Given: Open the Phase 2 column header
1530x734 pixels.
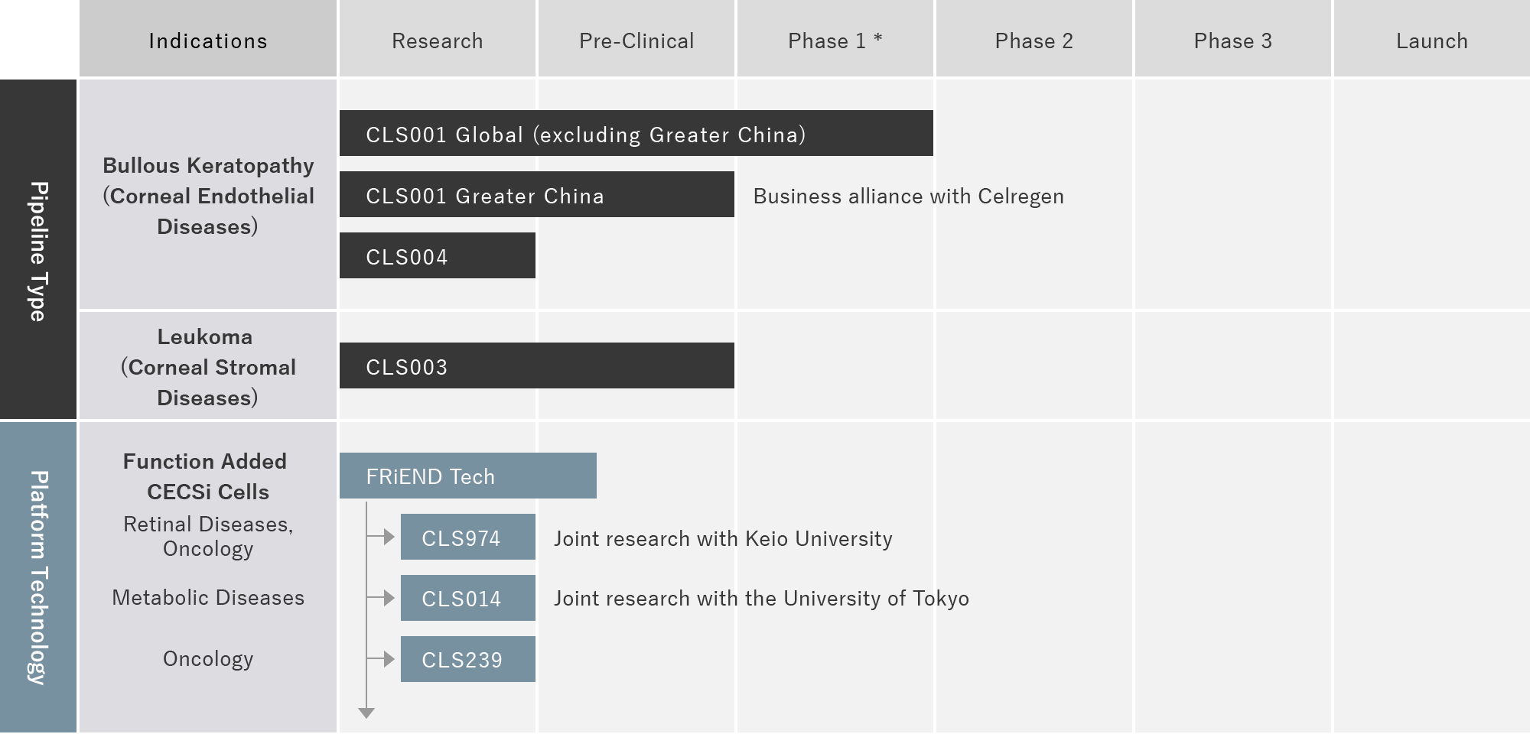Looking at the screenshot, I should [x=1034, y=41].
